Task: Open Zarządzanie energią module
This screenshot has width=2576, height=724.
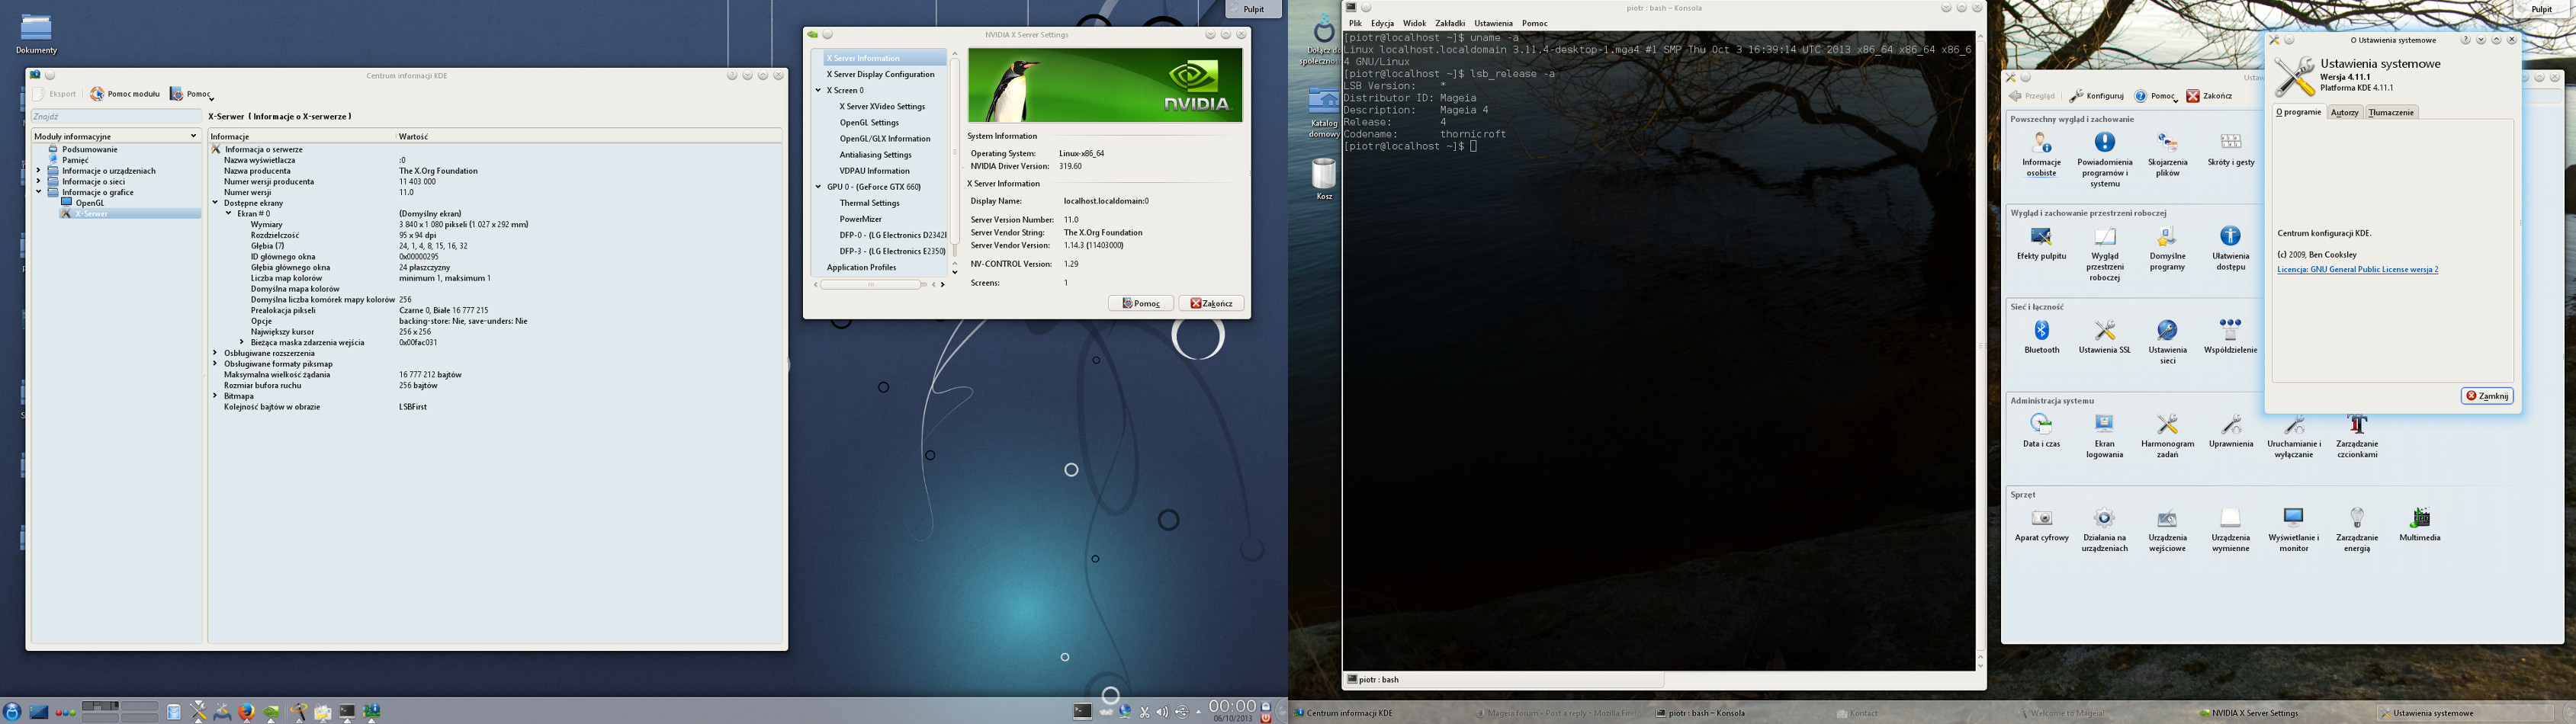Action: click(2357, 530)
